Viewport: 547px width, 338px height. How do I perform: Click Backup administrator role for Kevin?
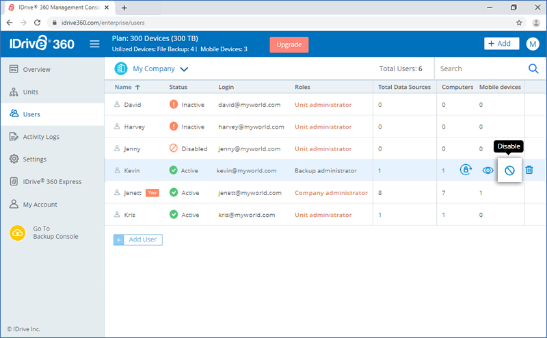tap(325, 170)
